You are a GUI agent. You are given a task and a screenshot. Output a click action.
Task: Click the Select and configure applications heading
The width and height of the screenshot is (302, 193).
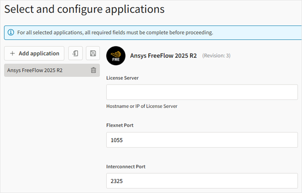(85, 9)
